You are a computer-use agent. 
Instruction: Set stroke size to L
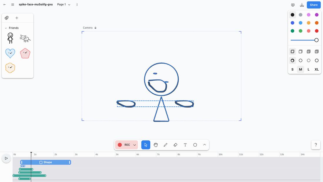(x=309, y=69)
